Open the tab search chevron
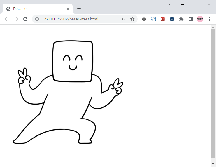Screen dimensions: 216x167 click(x=169, y=4)
